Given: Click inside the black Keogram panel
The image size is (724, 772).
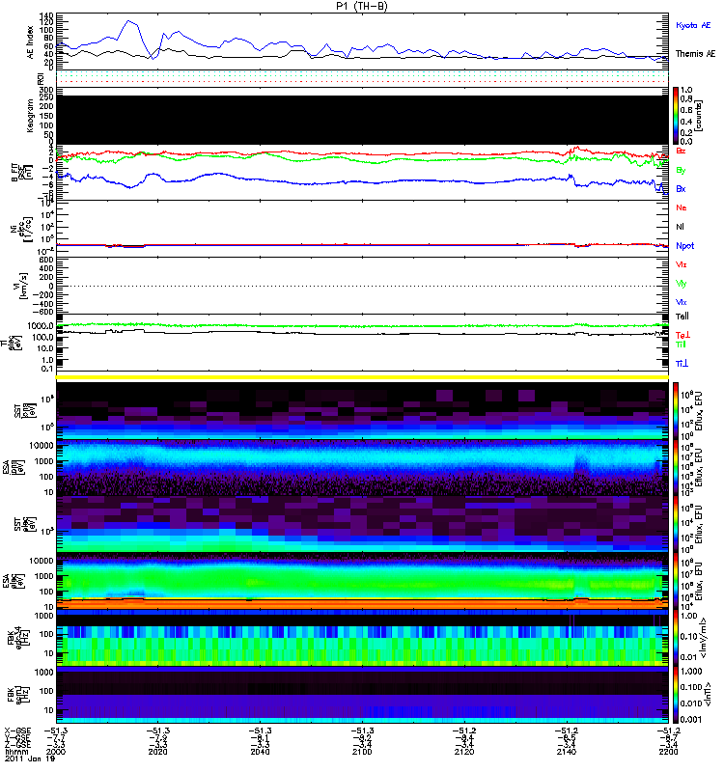Looking at the screenshot, I should click(362, 120).
